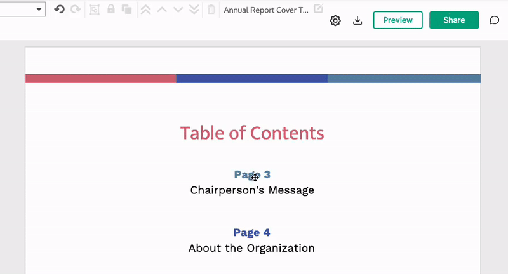Open the settings gear icon
This screenshot has width=508, height=274.
(335, 20)
